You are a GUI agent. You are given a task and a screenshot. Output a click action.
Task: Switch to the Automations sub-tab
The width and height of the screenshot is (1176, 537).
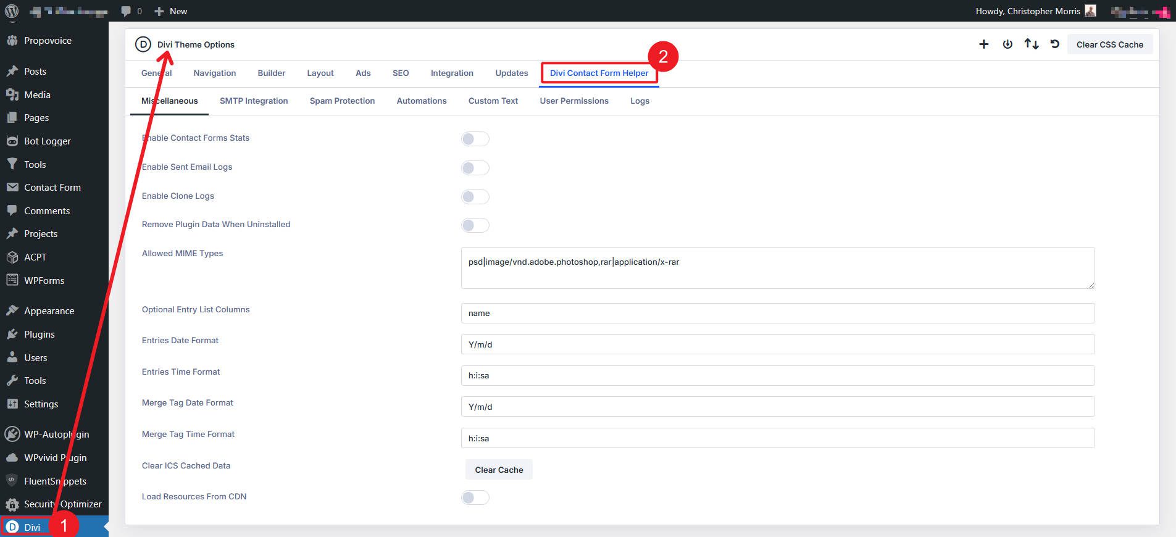pos(422,101)
